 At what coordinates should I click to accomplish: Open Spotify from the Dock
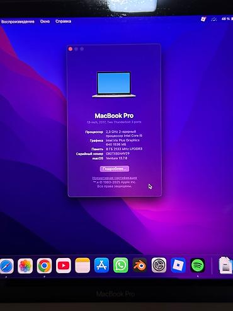198,266
